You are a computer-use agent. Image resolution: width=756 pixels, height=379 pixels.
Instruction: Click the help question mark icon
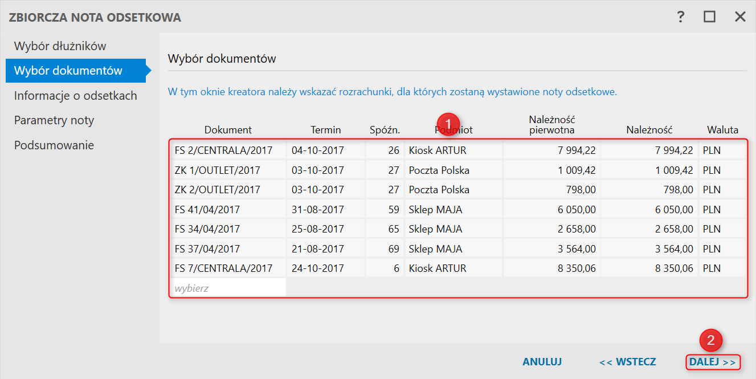tap(680, 17)
